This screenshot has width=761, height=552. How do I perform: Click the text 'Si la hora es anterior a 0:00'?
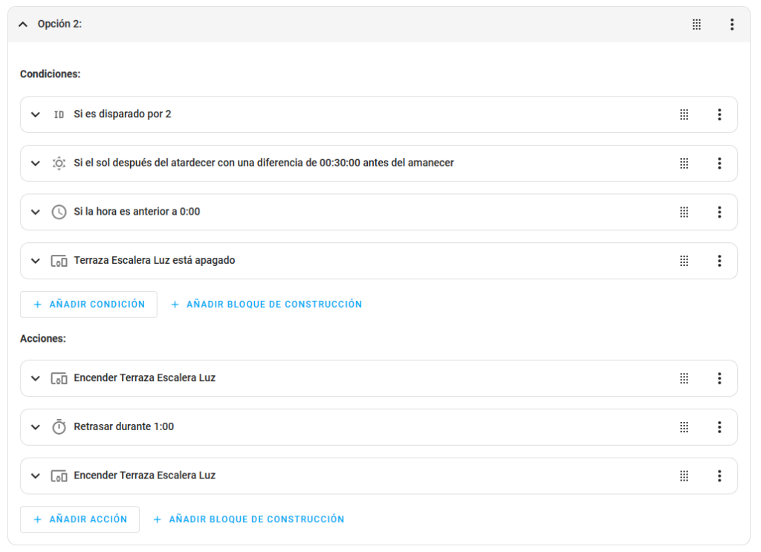137,212
